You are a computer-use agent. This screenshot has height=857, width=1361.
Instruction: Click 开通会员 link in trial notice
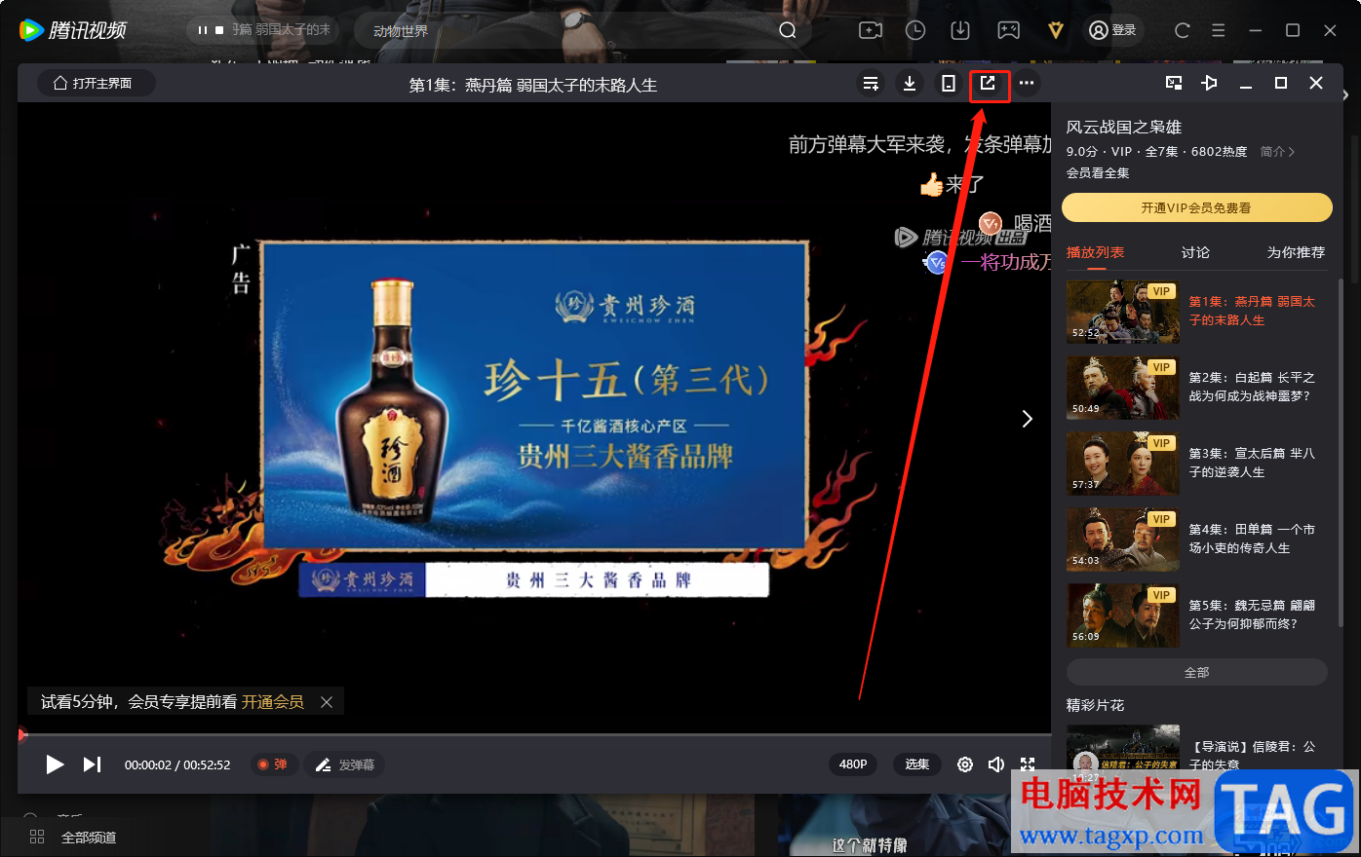click(x=273, y=701)
